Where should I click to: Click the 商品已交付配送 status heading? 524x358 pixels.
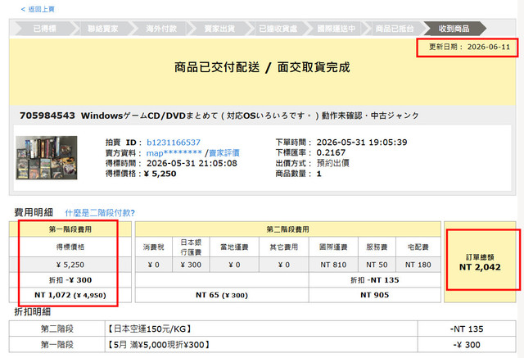point(262,67)
